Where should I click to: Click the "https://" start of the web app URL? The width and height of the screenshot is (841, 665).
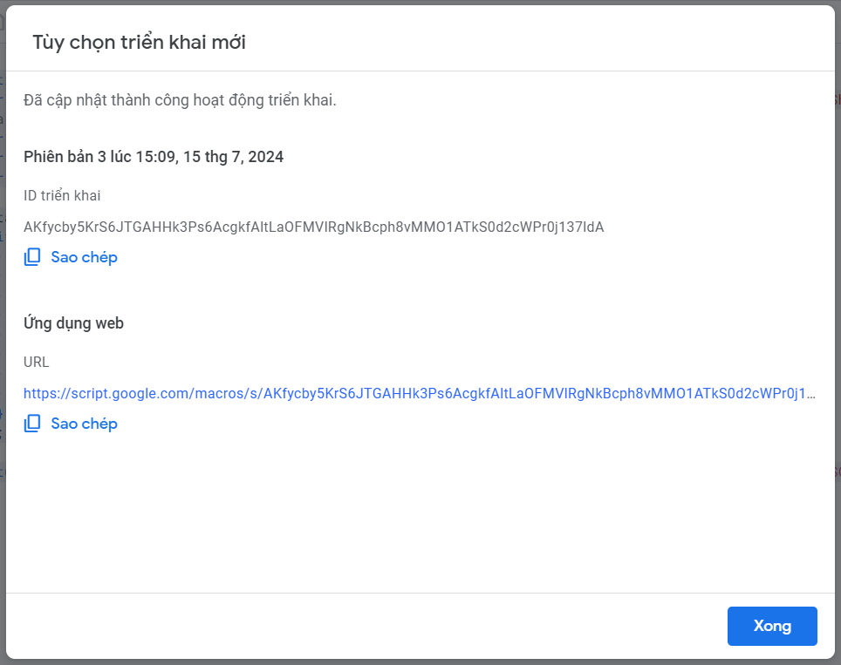[47, 393]
